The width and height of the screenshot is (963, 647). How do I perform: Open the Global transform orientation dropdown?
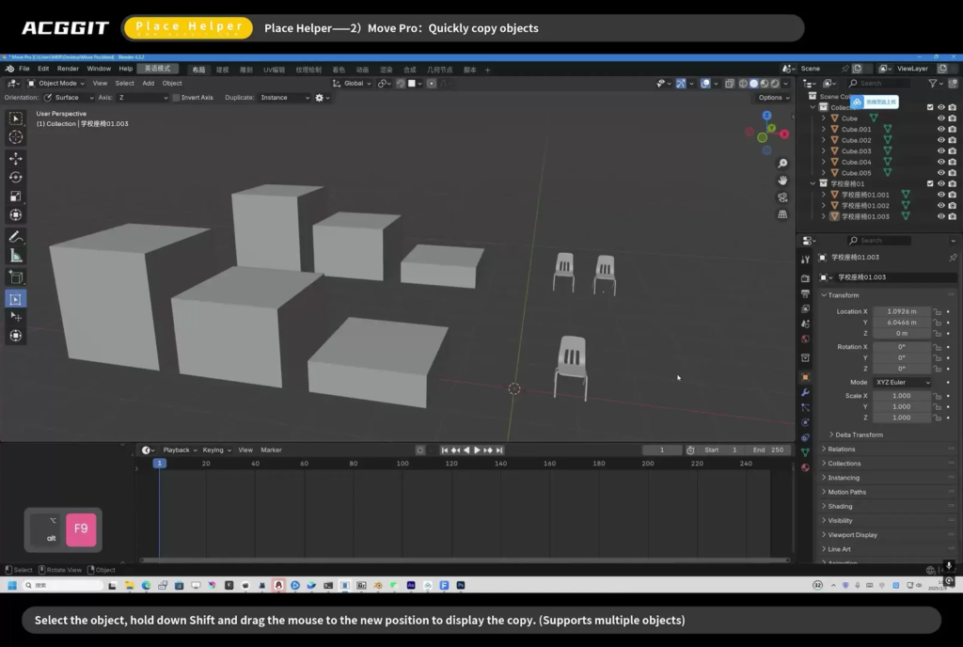(353, 84)
